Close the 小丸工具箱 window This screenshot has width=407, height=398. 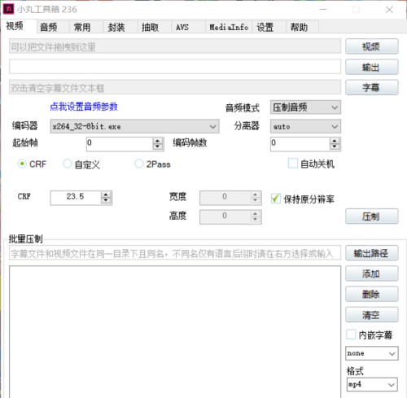(x=389, y=10)
